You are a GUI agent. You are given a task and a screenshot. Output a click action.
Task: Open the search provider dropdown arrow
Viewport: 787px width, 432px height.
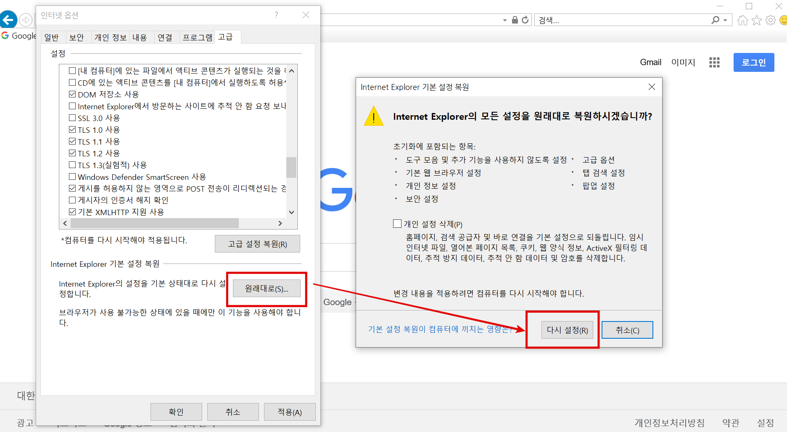tap(725, 20)
